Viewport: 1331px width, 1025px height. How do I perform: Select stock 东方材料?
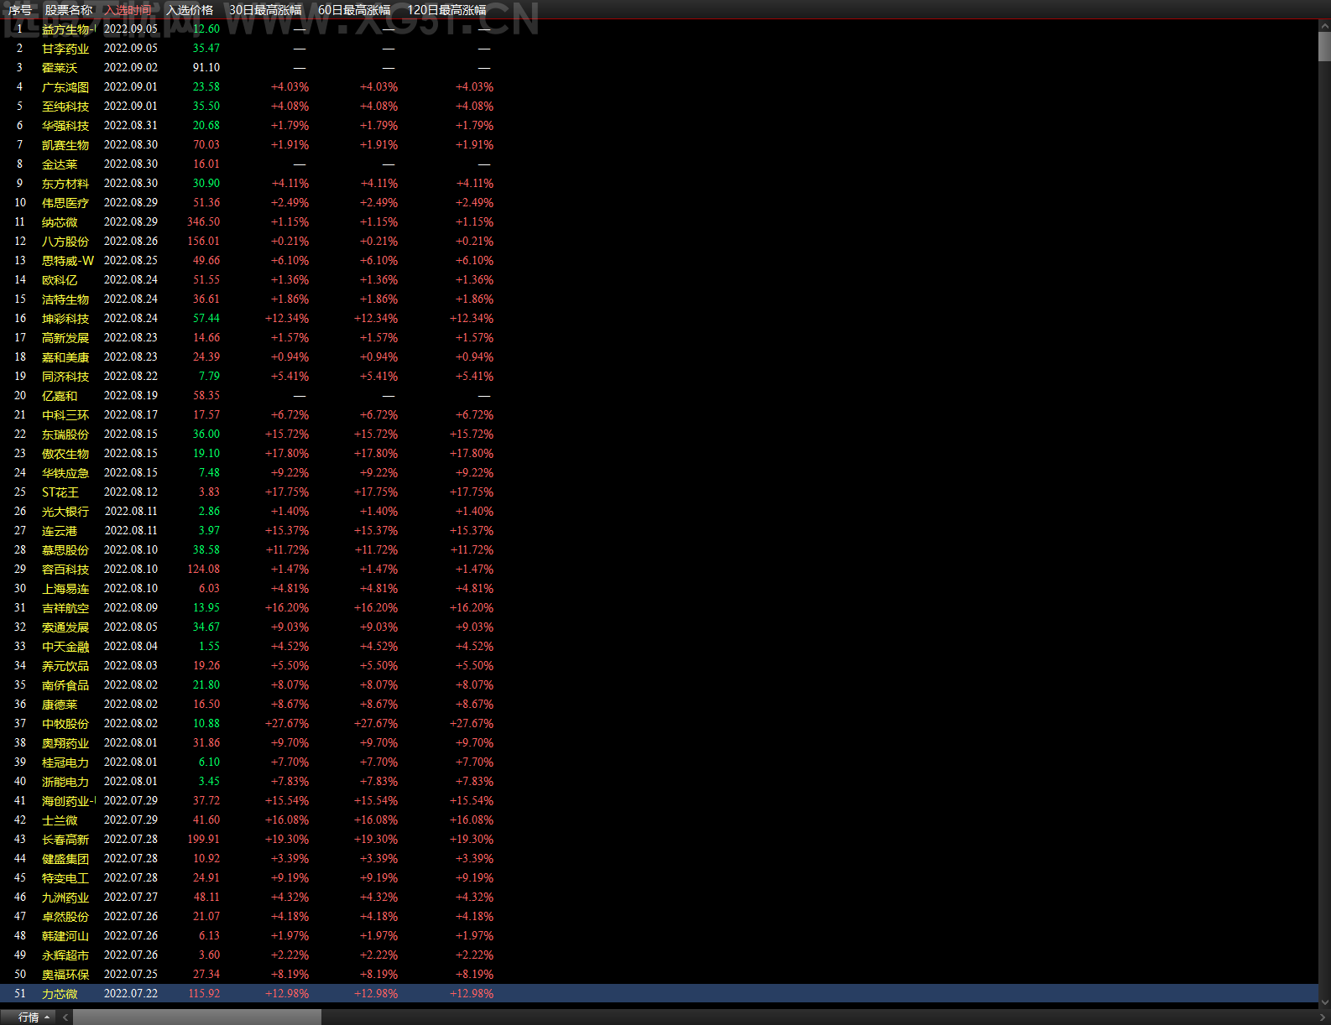65,184
